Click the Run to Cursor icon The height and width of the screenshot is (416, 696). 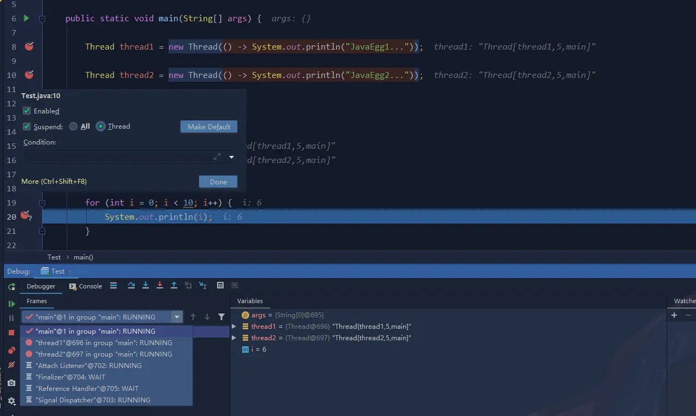pyautogui.click(x=202, y=285)
